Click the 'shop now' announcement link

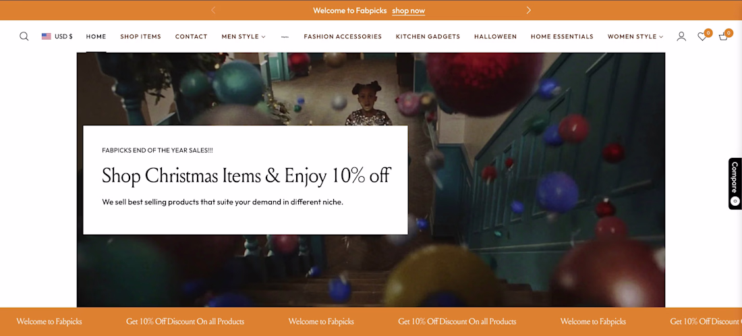[x=408, y=10]
